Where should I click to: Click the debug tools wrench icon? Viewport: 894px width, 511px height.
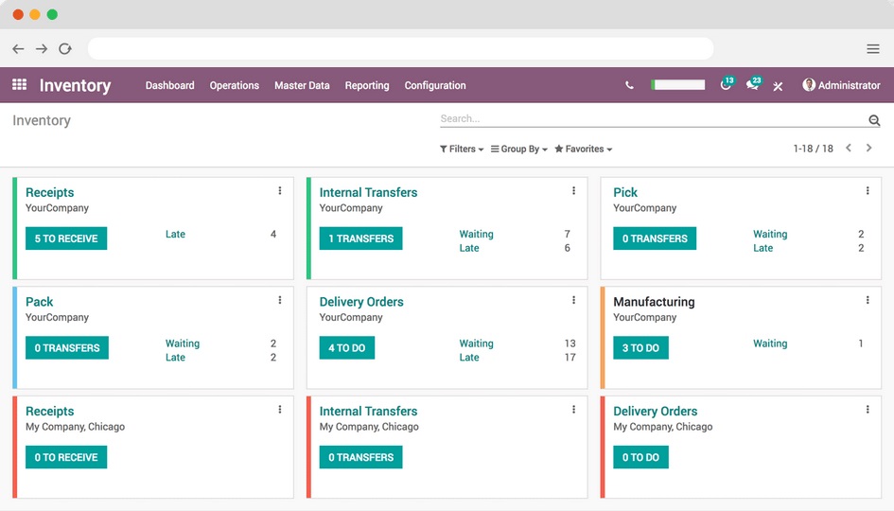coord(778,86)
